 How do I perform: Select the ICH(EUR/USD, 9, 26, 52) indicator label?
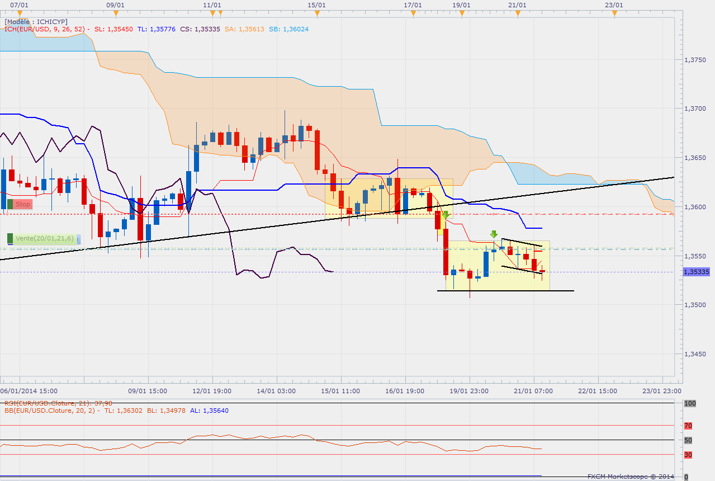[x=45, y=29]
